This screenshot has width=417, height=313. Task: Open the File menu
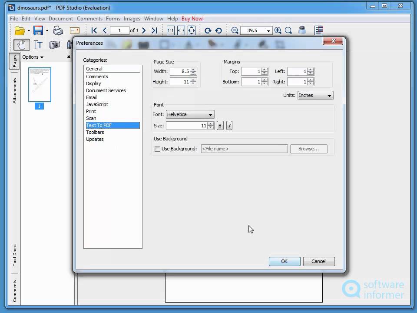[14, 19]
